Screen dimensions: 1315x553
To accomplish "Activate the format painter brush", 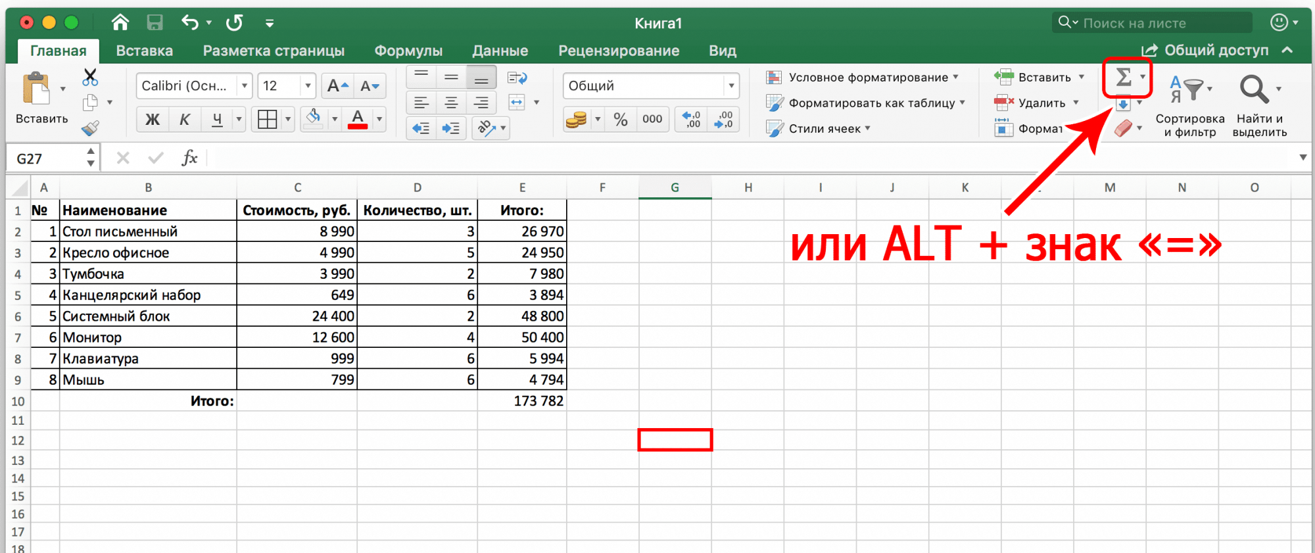I will pos(90,128).
